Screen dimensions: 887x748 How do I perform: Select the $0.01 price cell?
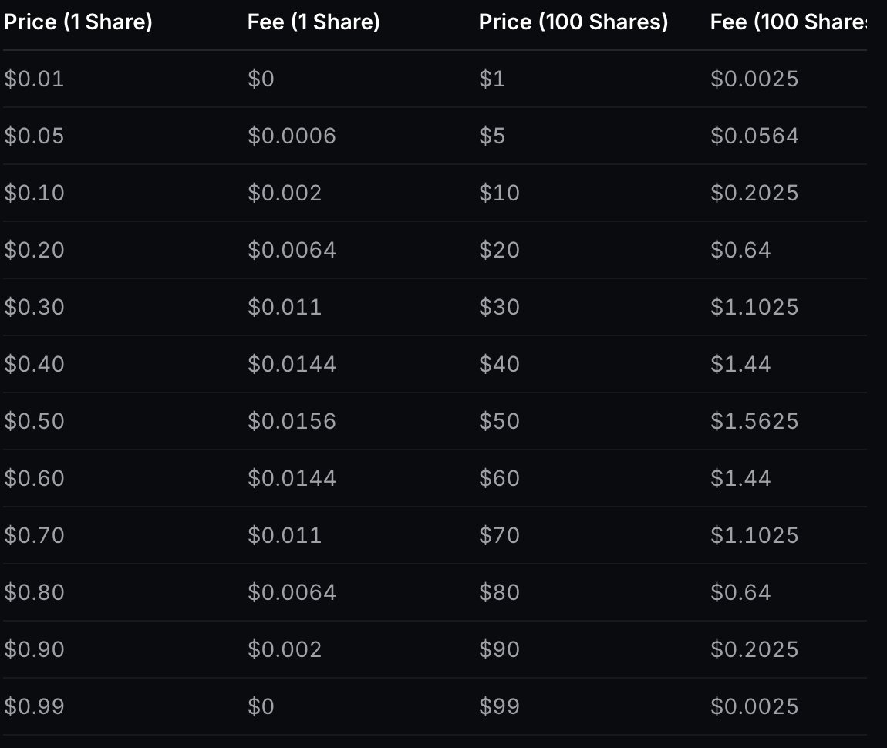tap(34, 79)
